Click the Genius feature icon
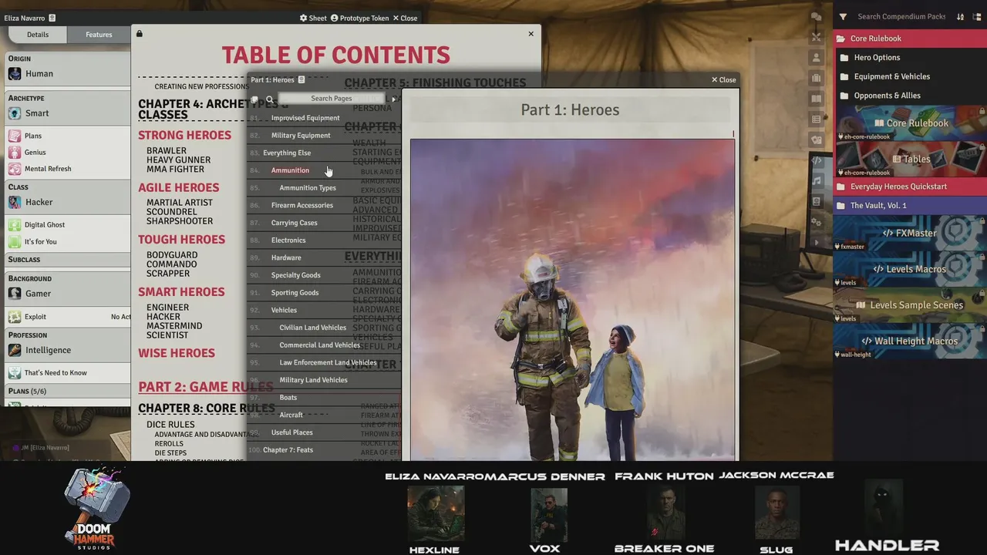 tap(15, 153)
